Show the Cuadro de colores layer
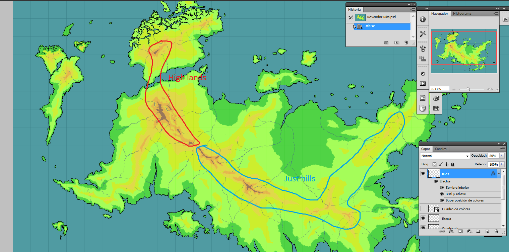 (423, 208)
